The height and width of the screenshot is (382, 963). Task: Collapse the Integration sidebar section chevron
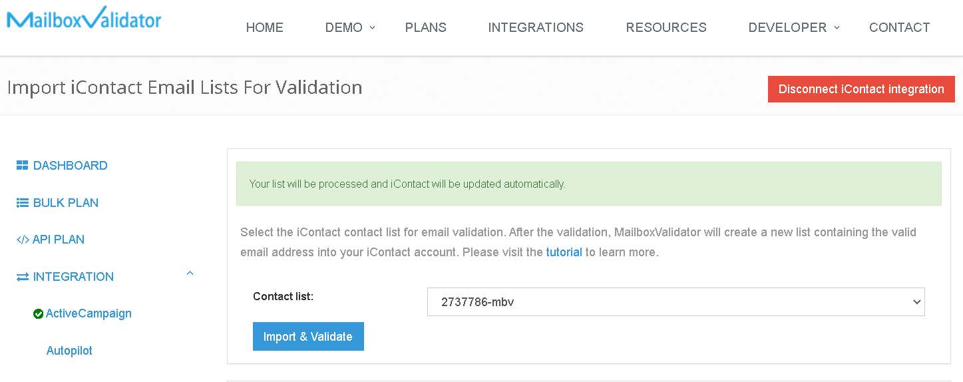[190, 273]
